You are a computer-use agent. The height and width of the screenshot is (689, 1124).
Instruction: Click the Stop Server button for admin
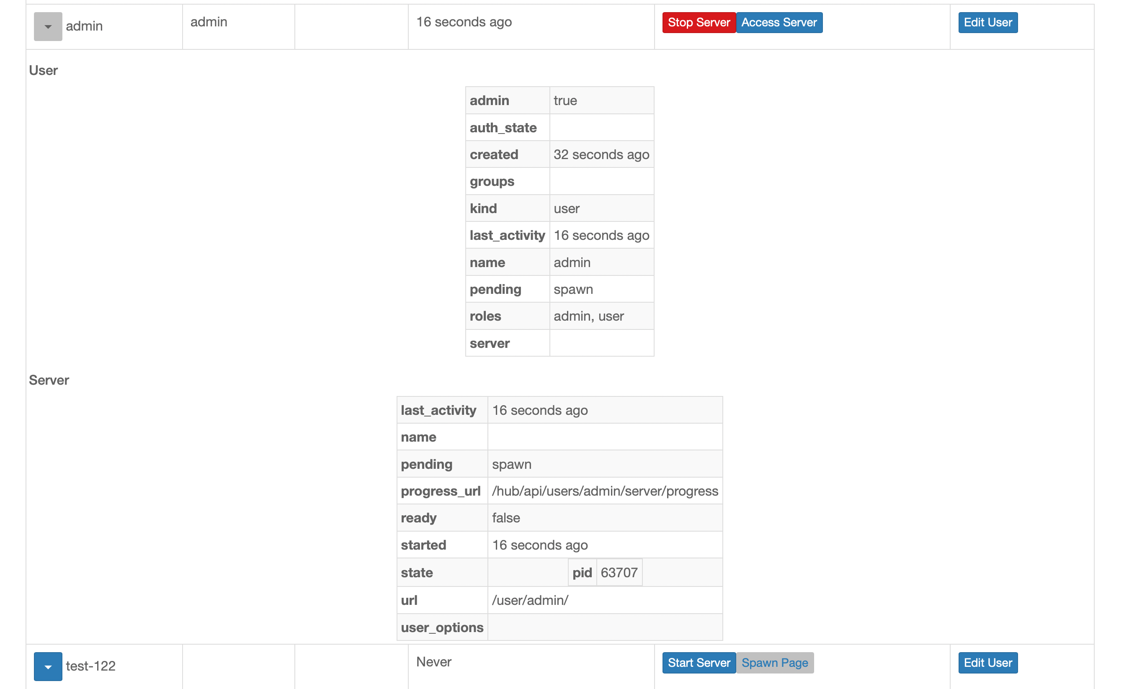699,23
